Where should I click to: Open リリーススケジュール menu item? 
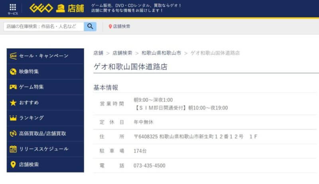tap(45, 149)
